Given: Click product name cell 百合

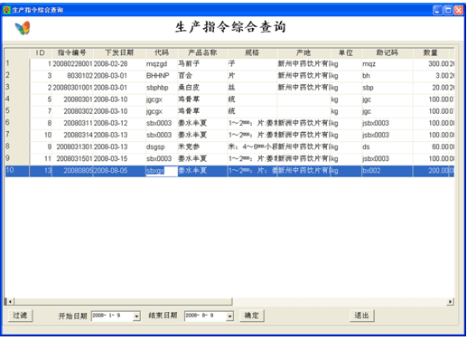Looking at the screenshot, I should tap(202, 76).
